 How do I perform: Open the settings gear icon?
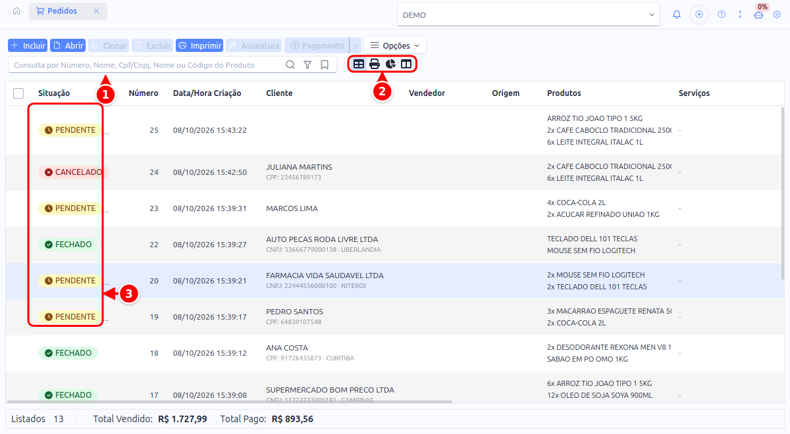point(777,14)
